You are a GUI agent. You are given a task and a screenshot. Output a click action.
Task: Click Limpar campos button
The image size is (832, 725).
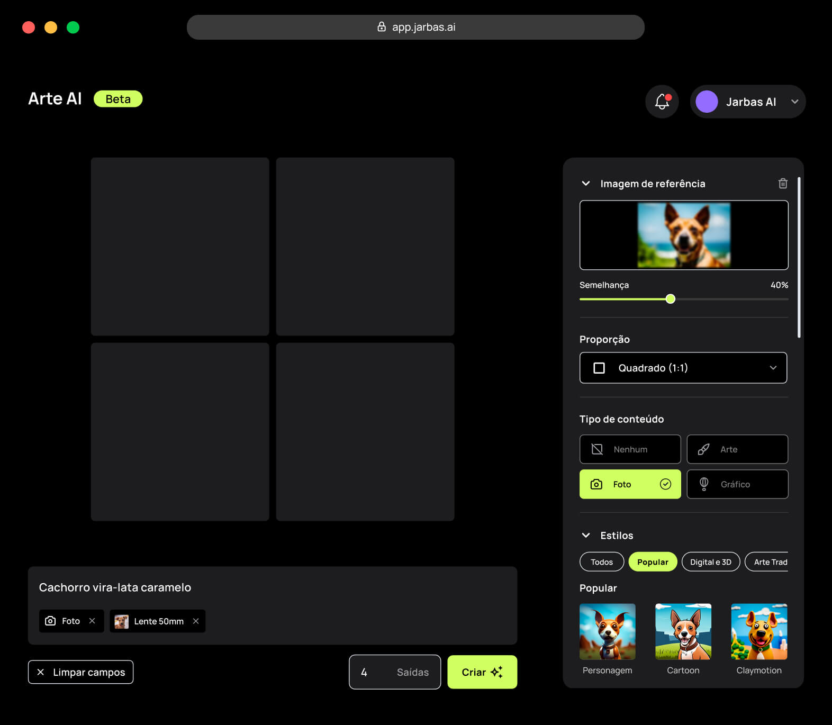pyautogui.click(x=80, y=672)
